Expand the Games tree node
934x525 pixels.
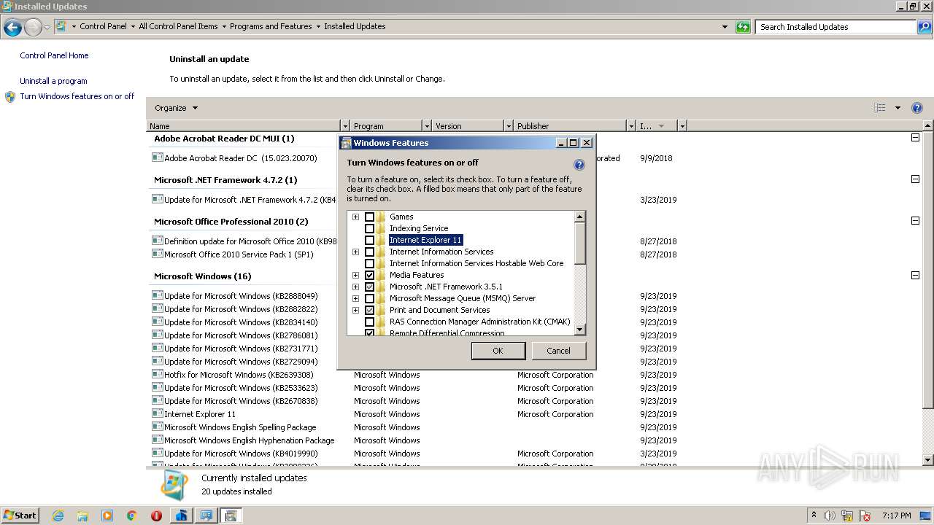(355, 217)
